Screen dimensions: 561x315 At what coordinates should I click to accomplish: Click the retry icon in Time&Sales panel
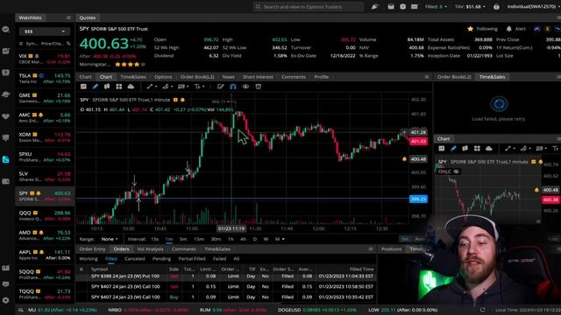499,104
